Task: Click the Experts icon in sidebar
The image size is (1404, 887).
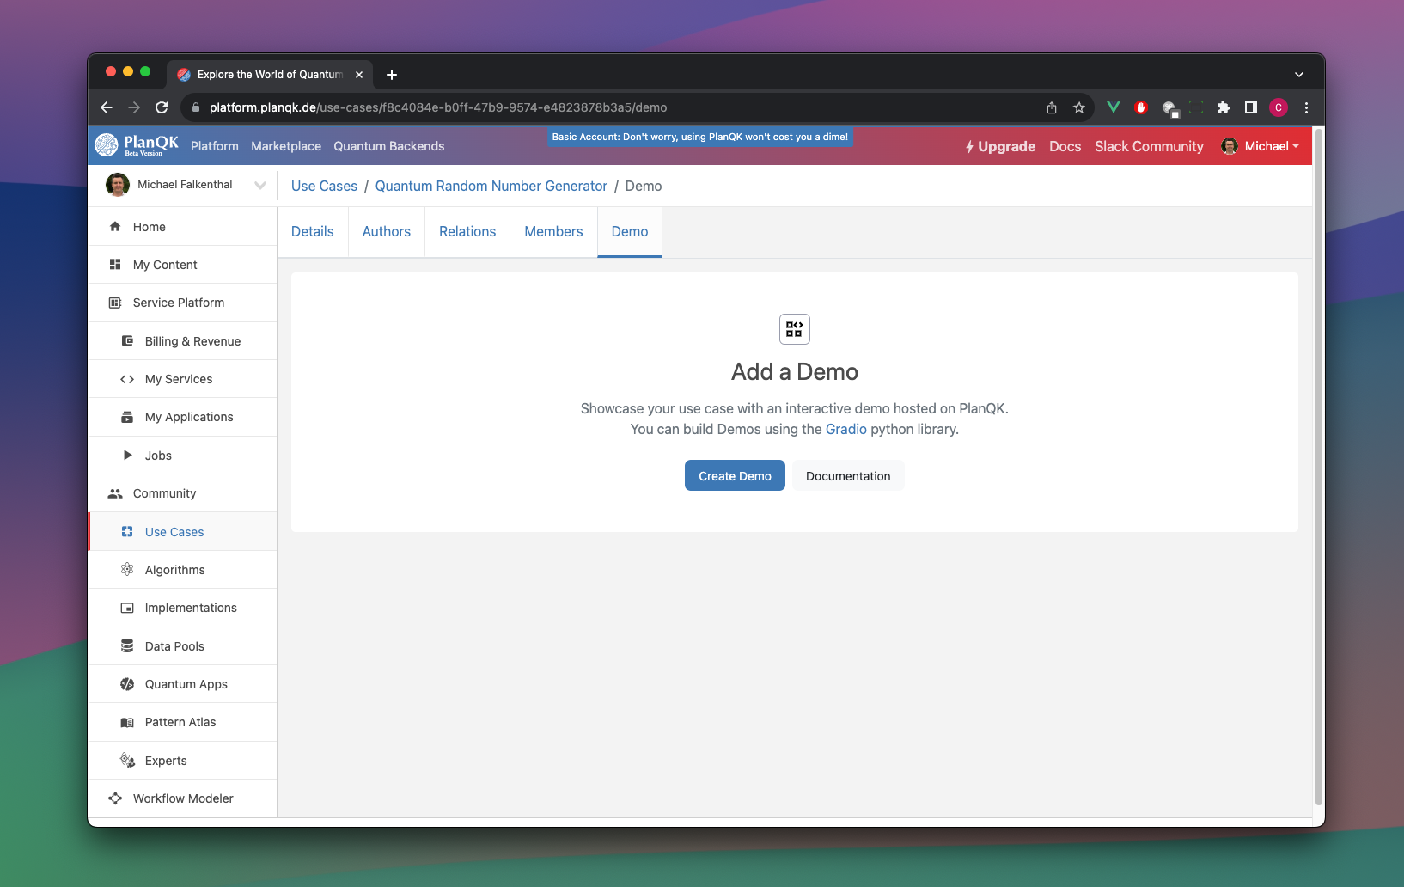Action: [x=127, y=761]
